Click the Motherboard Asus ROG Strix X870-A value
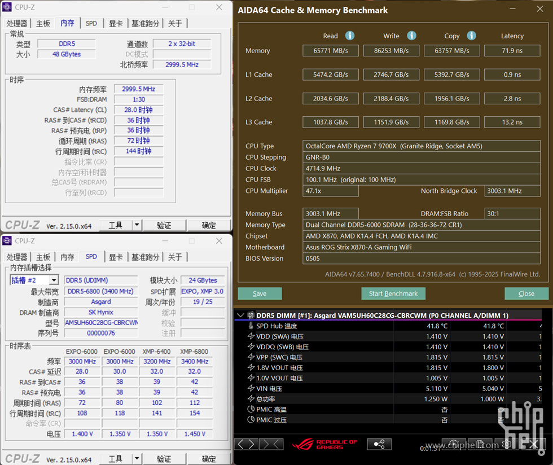Screen dimensions: 553x465 click(x=422, y=247)
